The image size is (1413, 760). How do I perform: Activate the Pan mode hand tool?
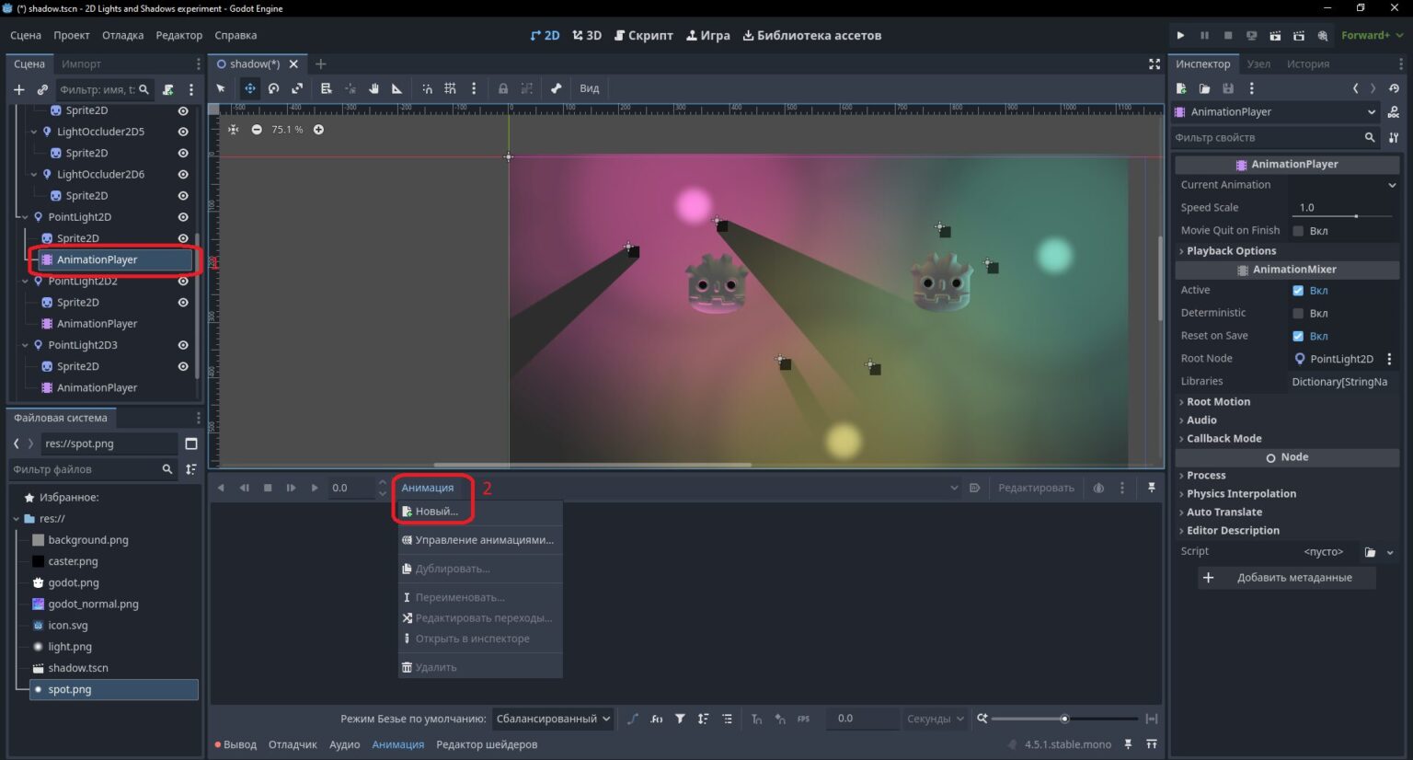coord(373,88)
